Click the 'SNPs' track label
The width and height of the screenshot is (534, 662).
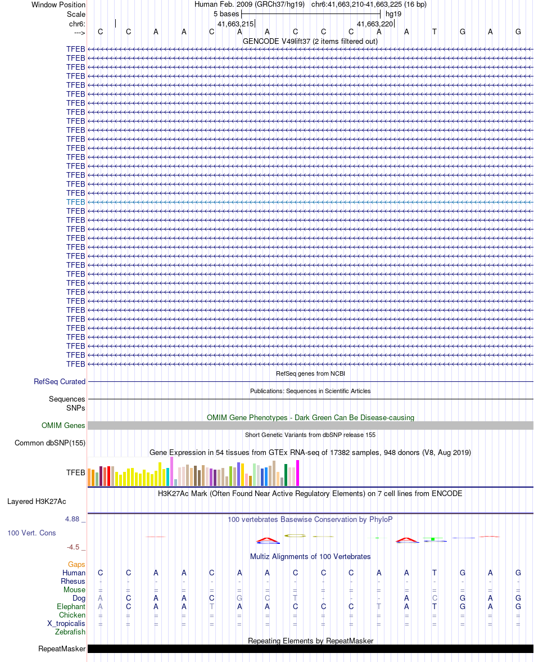point(75,408)
